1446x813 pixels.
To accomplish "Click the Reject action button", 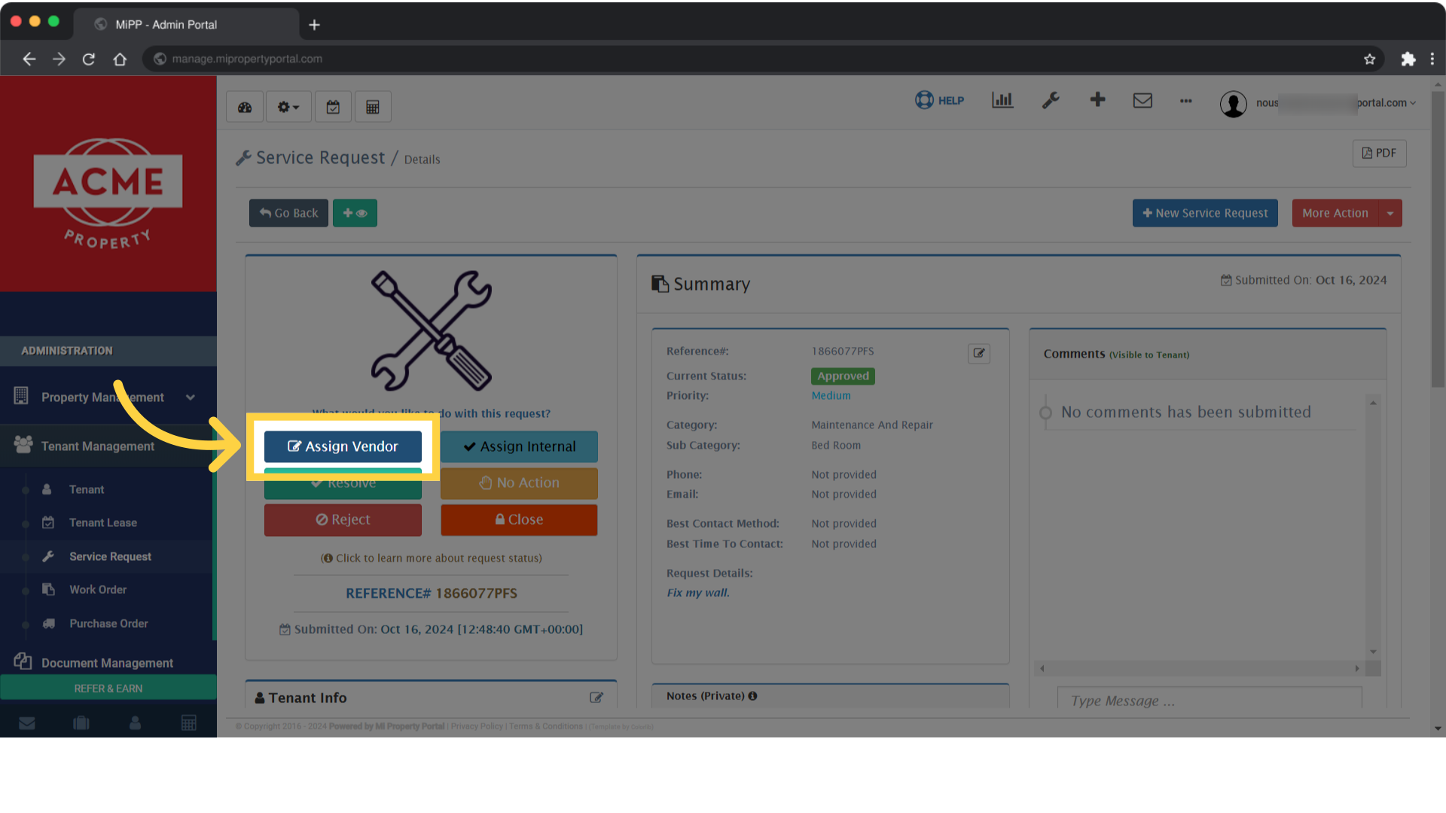I will 343,519.
